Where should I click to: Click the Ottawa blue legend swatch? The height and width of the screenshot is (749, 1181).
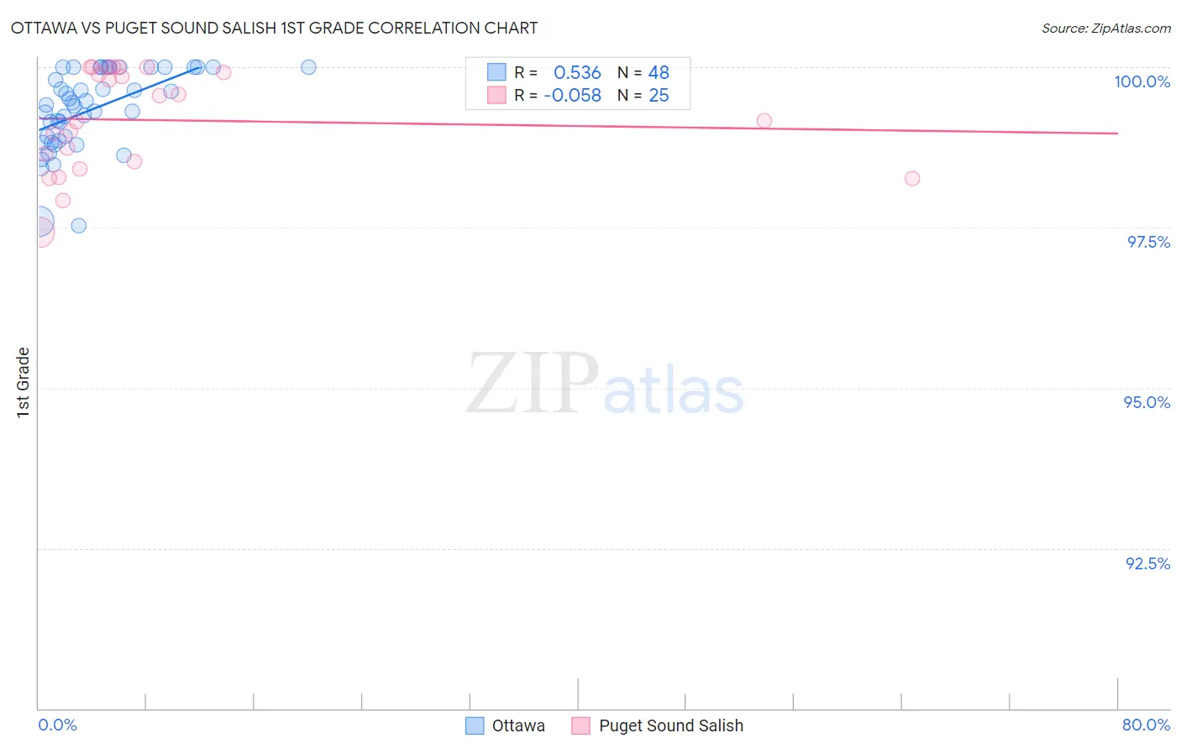point(475,725)
